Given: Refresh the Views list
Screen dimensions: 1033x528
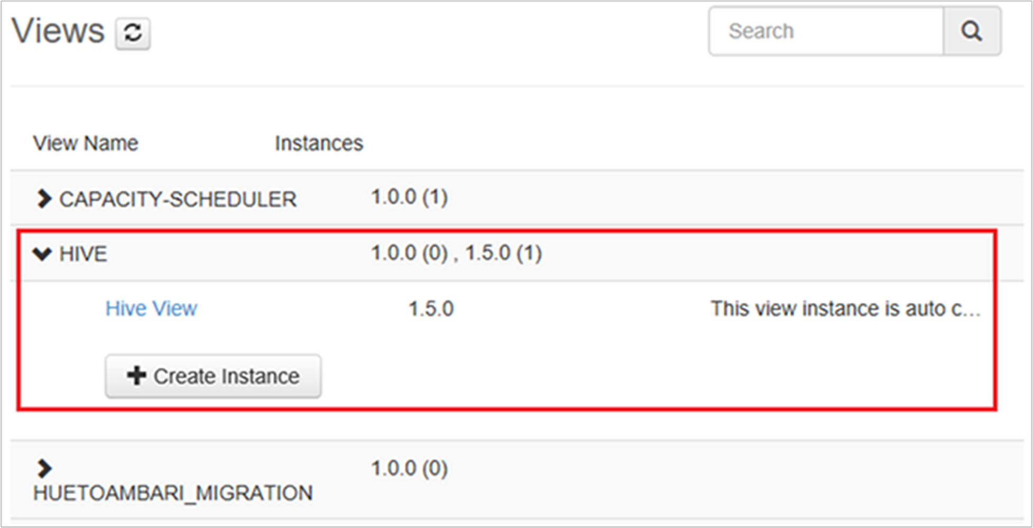Looking at the screenshot, I should 133,33.
